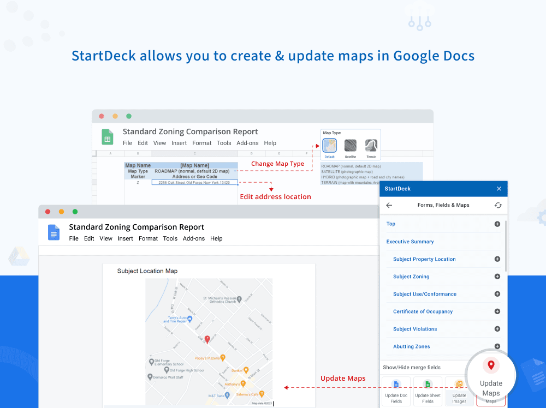Expand Subject Use/Conformance plus icon

(x=497, y=294)
